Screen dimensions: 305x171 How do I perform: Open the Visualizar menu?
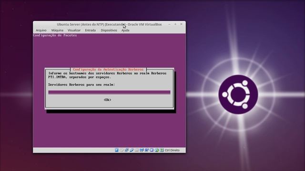(74, 30)
